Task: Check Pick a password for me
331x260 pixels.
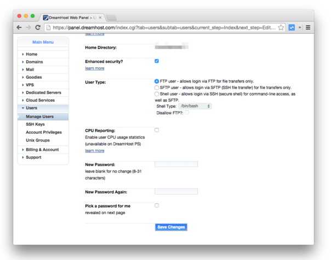Action: 157,205
